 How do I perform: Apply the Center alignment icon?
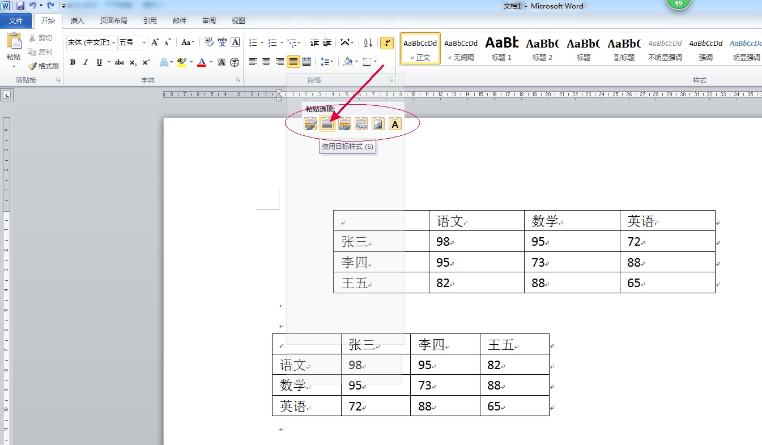tap(266, 62)
